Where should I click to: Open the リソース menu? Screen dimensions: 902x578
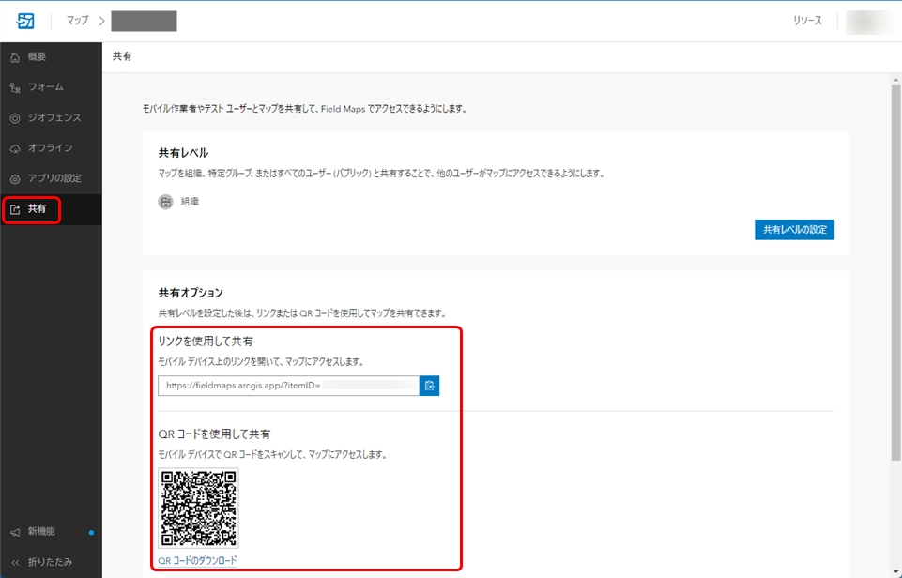[807, 21]
